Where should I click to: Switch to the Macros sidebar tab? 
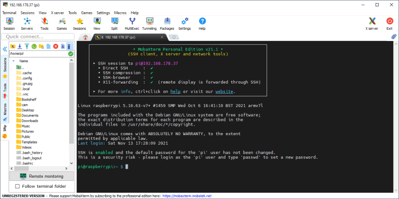tap(5, 112)
